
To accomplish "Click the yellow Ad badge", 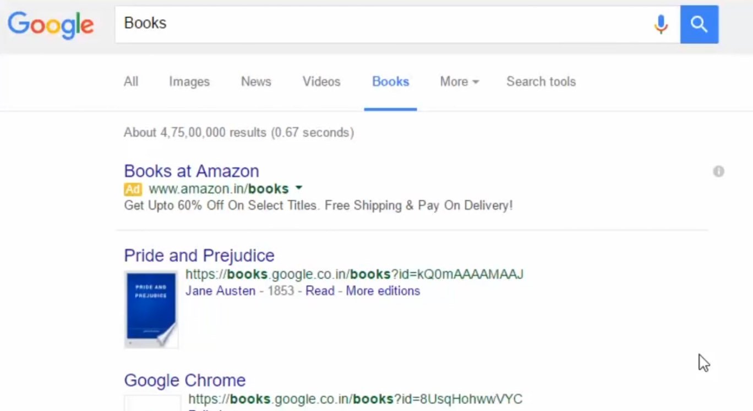I will pos(133,189).
